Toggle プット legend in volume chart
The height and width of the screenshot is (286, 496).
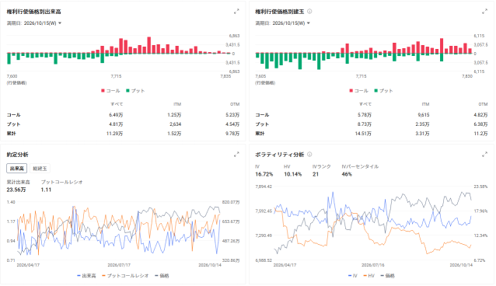coord(135,91)
